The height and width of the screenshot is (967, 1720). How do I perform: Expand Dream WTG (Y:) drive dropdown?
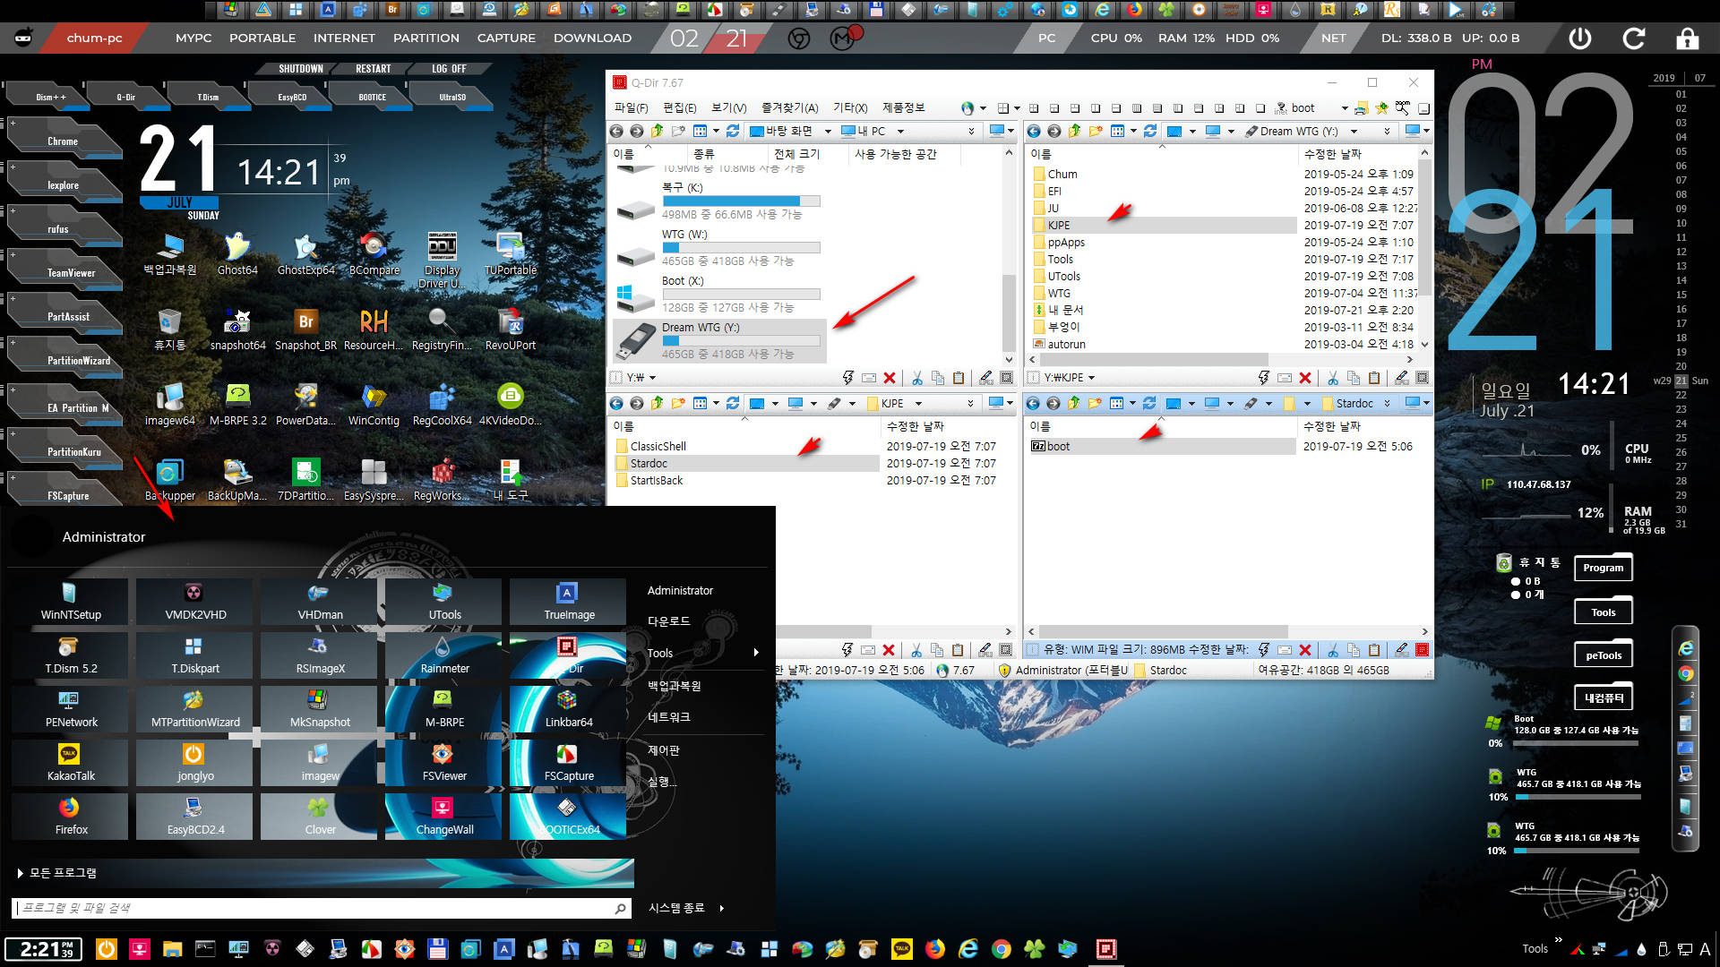[x=1354, y=132]
